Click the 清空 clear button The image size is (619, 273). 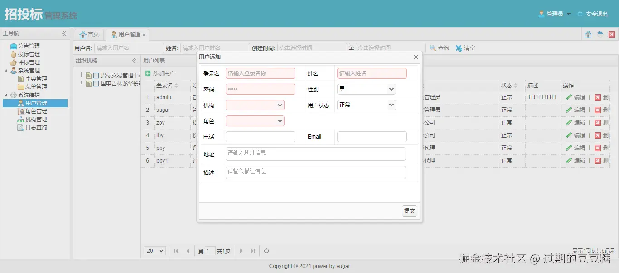coord(465,48)
